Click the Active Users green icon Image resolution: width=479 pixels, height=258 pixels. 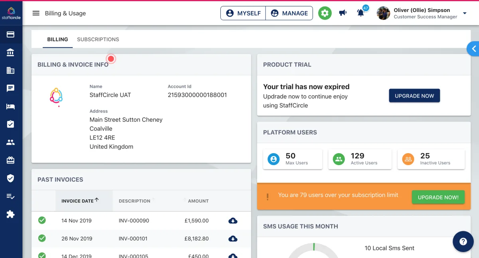(x=338, y=160)
